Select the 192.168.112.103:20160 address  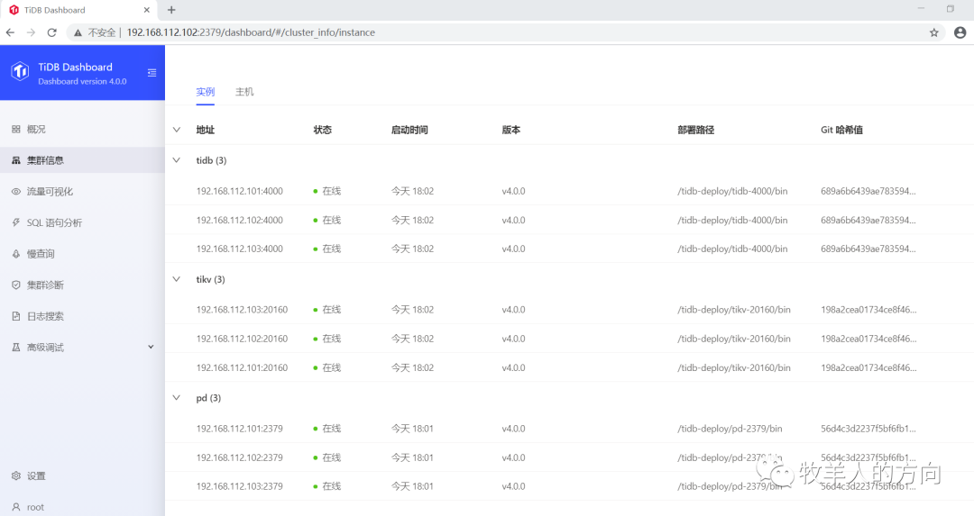243,310
